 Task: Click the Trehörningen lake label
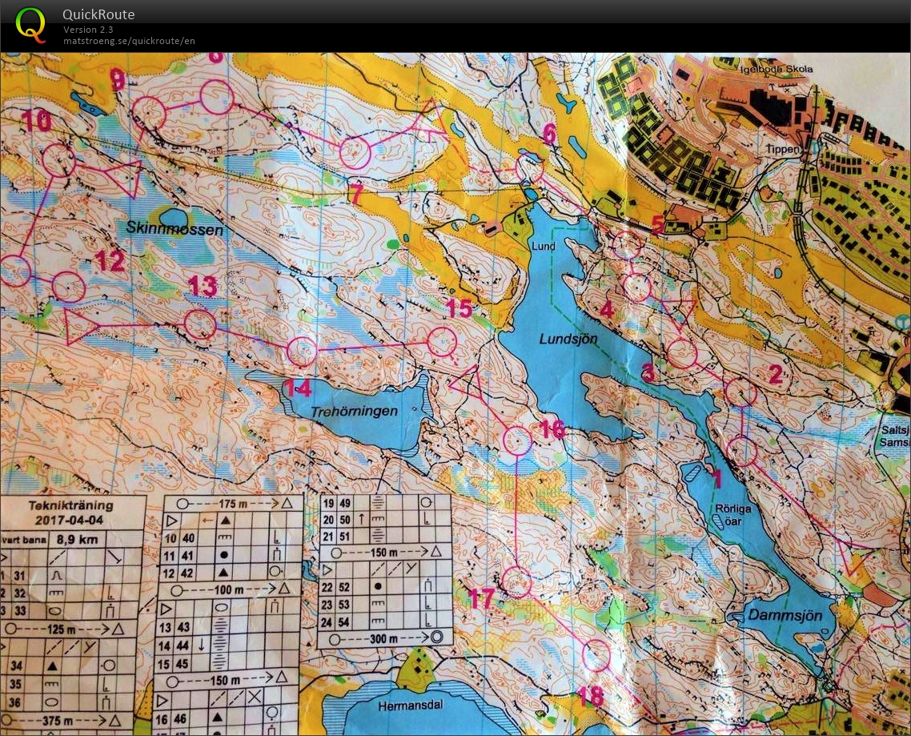(355, 412)
